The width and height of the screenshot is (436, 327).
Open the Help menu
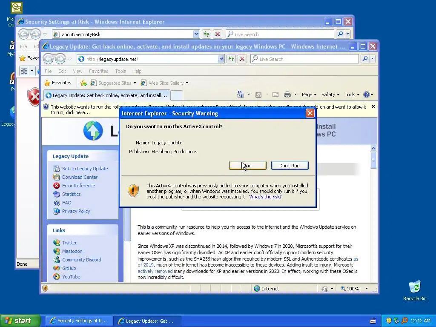pyautogui.click(x=137, y=71)
